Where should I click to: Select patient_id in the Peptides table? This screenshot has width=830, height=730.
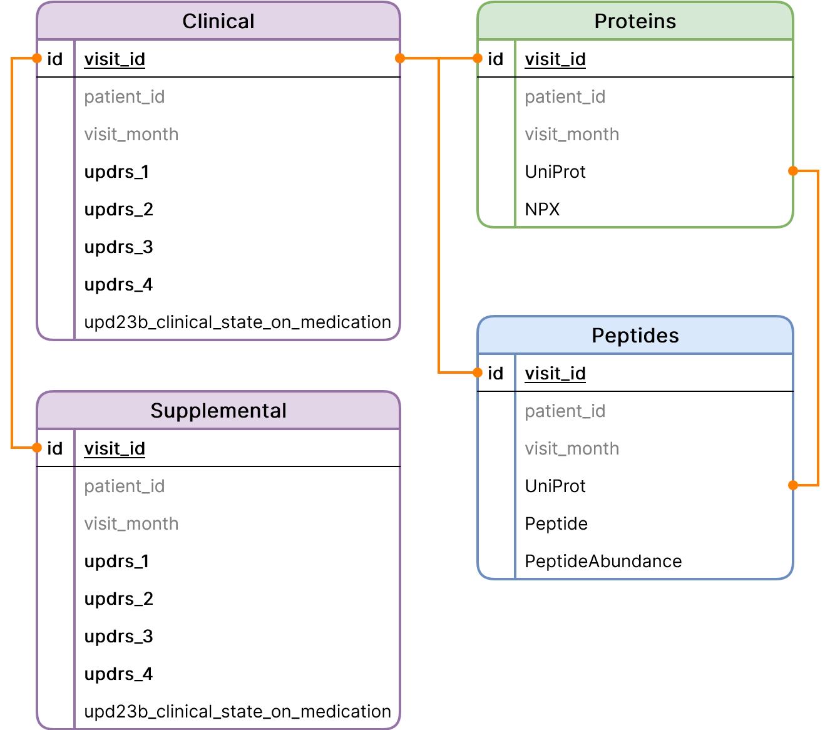[565, 411]
